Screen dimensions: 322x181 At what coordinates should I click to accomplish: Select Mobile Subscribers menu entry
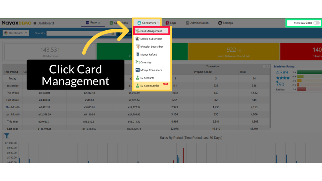[151, 39]
